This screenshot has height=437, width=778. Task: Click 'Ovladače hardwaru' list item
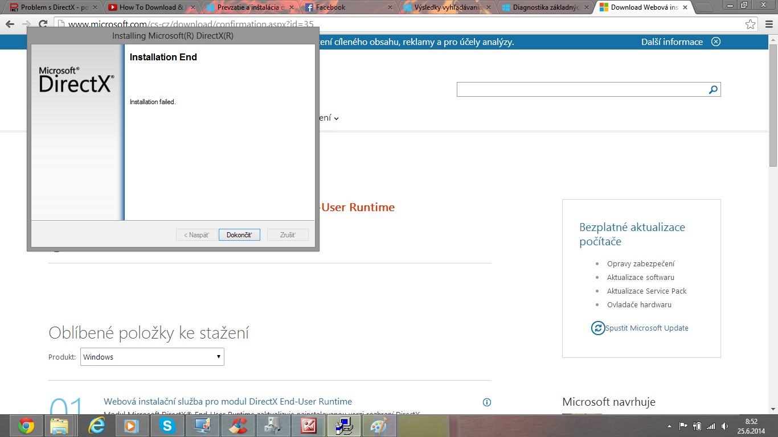point(639,305)
